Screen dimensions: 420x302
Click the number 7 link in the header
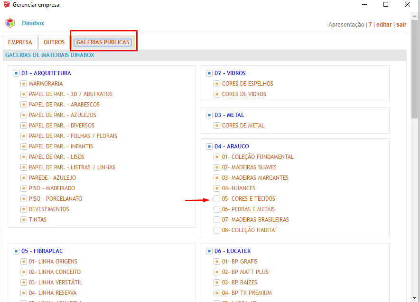[370, 25]
